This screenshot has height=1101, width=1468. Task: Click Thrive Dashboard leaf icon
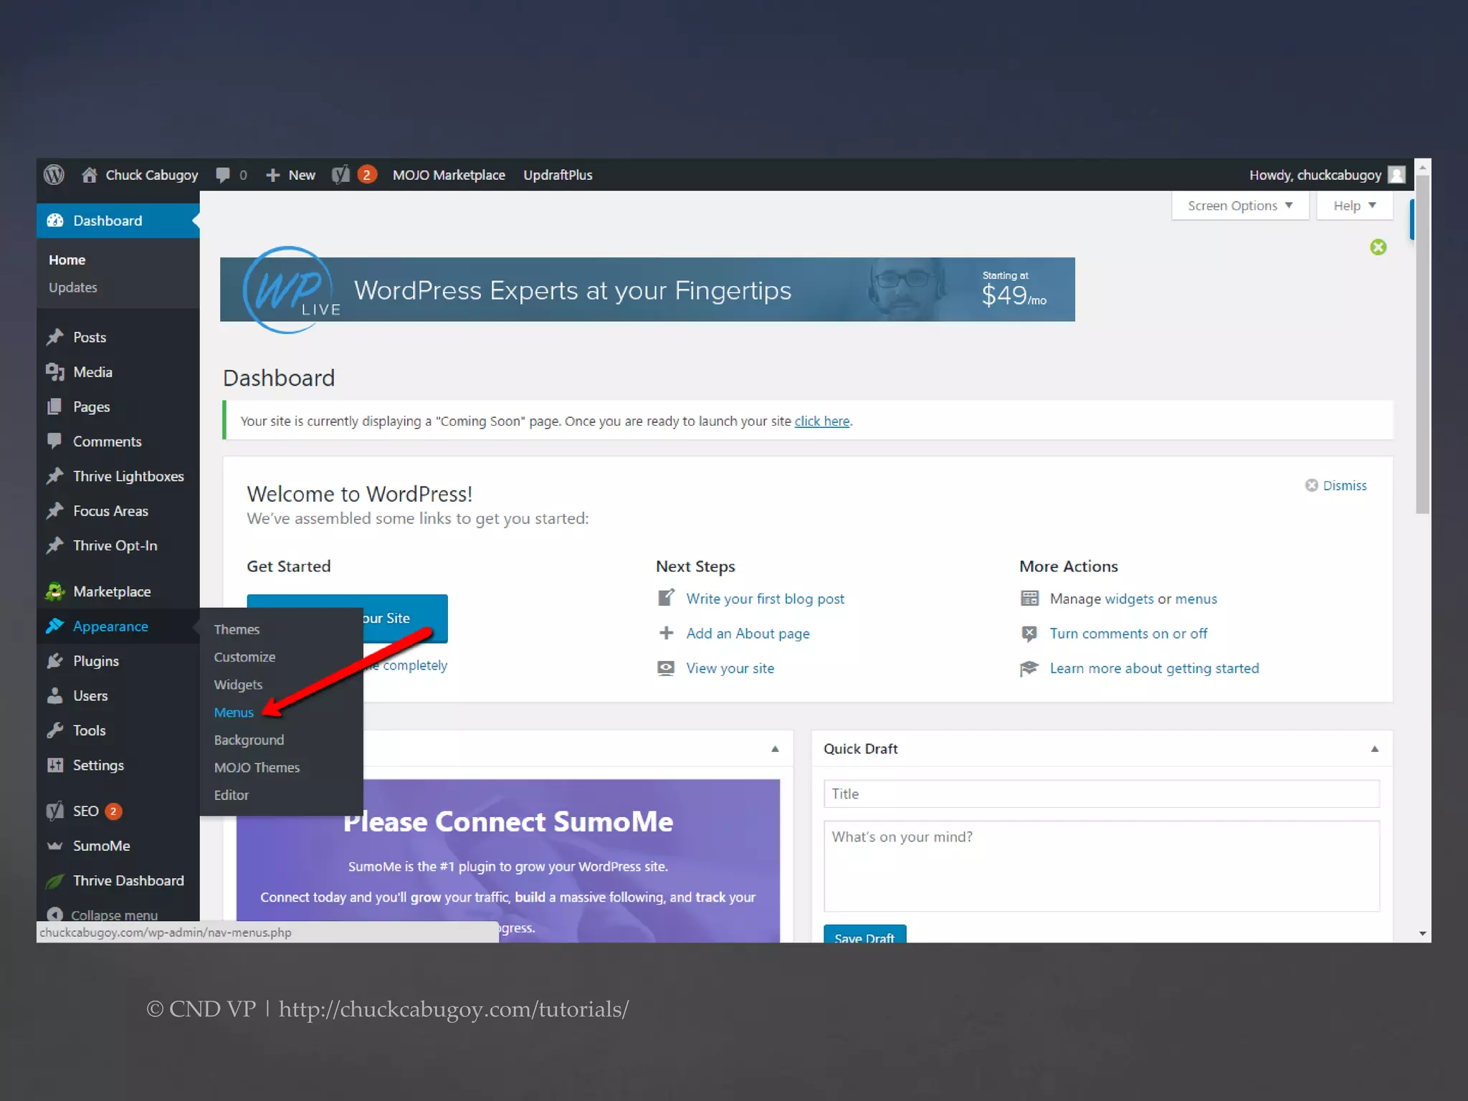click(x=55, y=881)
